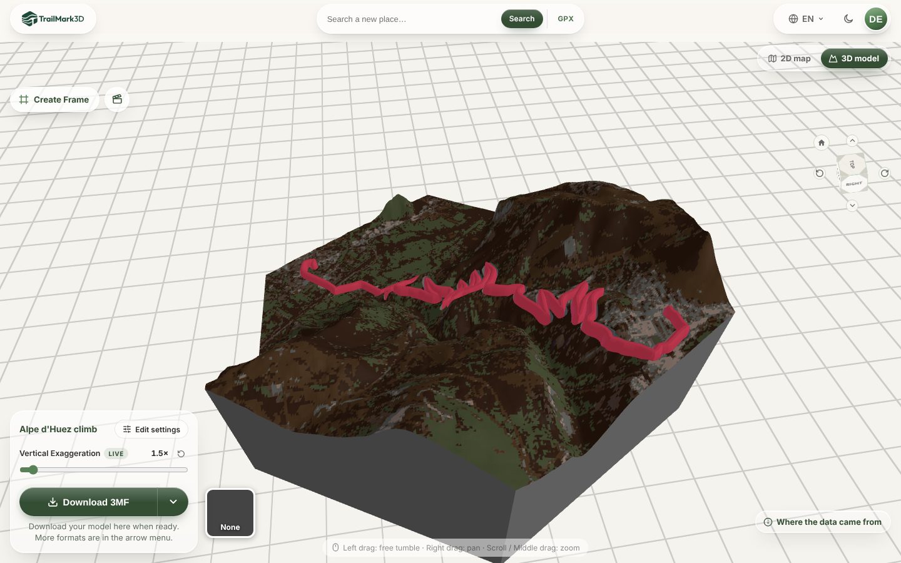Open Edit settings
Viewport: 901px width, 563px height.
(151, 429)
